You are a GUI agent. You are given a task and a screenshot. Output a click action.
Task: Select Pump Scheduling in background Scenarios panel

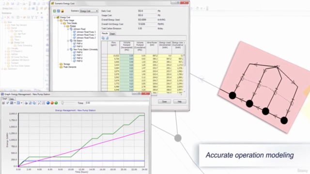25,45
